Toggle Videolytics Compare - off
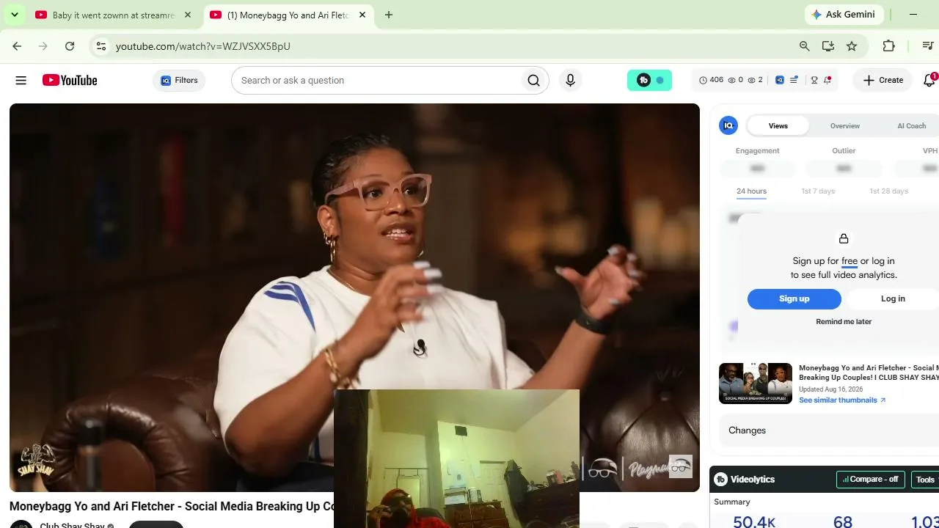939x528 pixels. click(x=870, y=480)
